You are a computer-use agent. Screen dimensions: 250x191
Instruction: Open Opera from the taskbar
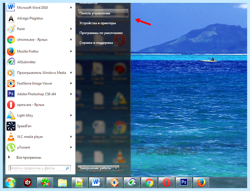coord(166,183)
